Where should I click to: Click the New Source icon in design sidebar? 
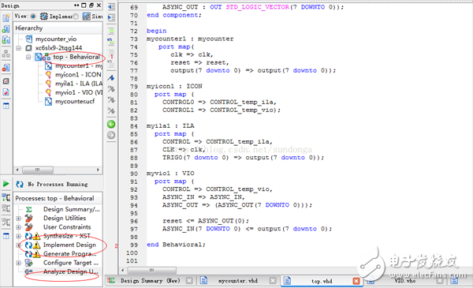pos(6,18)
